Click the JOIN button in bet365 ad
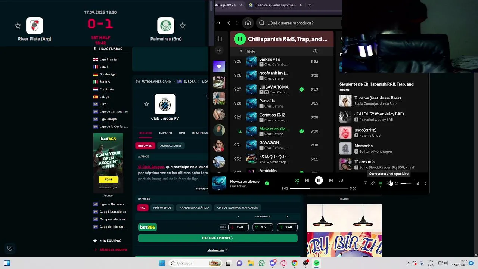Image resolution: width=478 pixels, height=269 pixels. point(108,179)
